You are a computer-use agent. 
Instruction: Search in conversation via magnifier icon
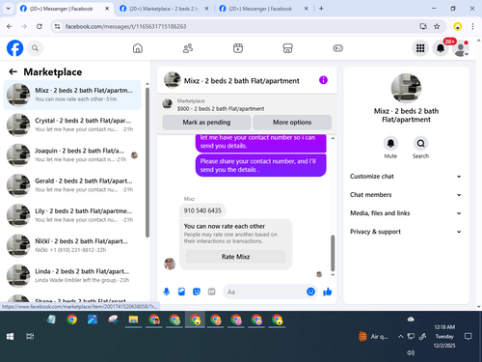pos(420,143)
